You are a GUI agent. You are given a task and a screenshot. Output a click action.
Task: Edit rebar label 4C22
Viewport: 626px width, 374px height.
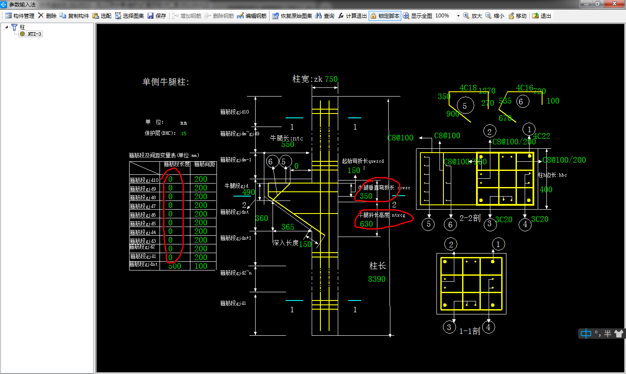[542, 136]
